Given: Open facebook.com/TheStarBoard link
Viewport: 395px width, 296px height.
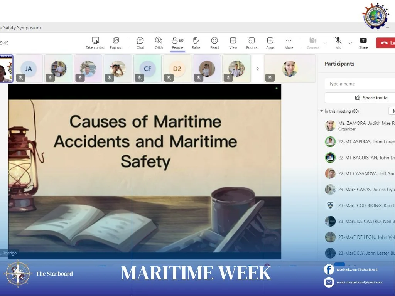Looking at the screenshot, I should (357, 269).
